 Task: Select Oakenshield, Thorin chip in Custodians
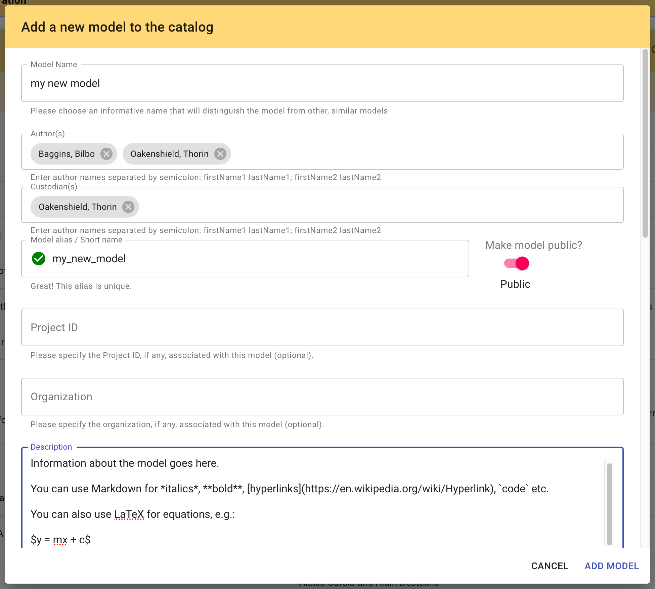pos(78,207)
